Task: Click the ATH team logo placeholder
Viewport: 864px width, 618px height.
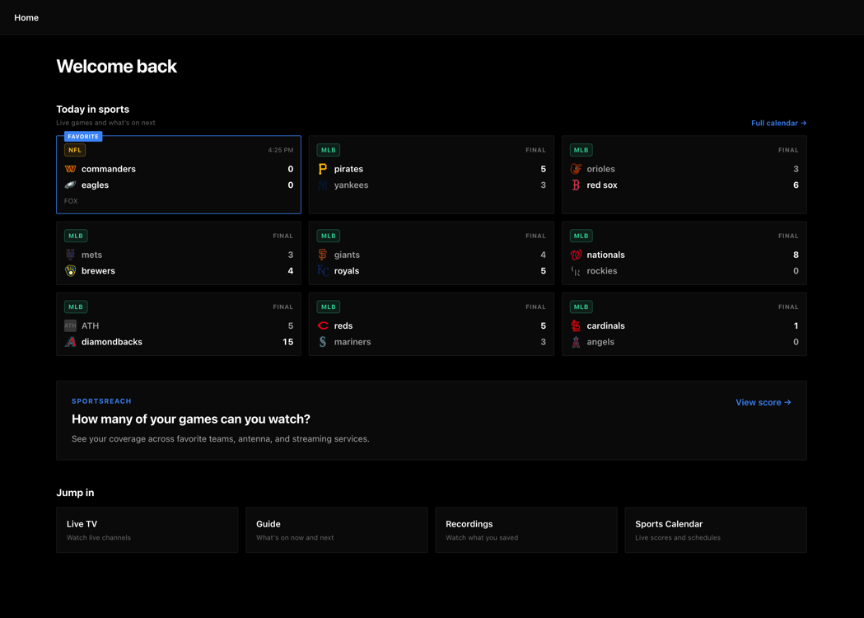Action: (x=70, y=325)
